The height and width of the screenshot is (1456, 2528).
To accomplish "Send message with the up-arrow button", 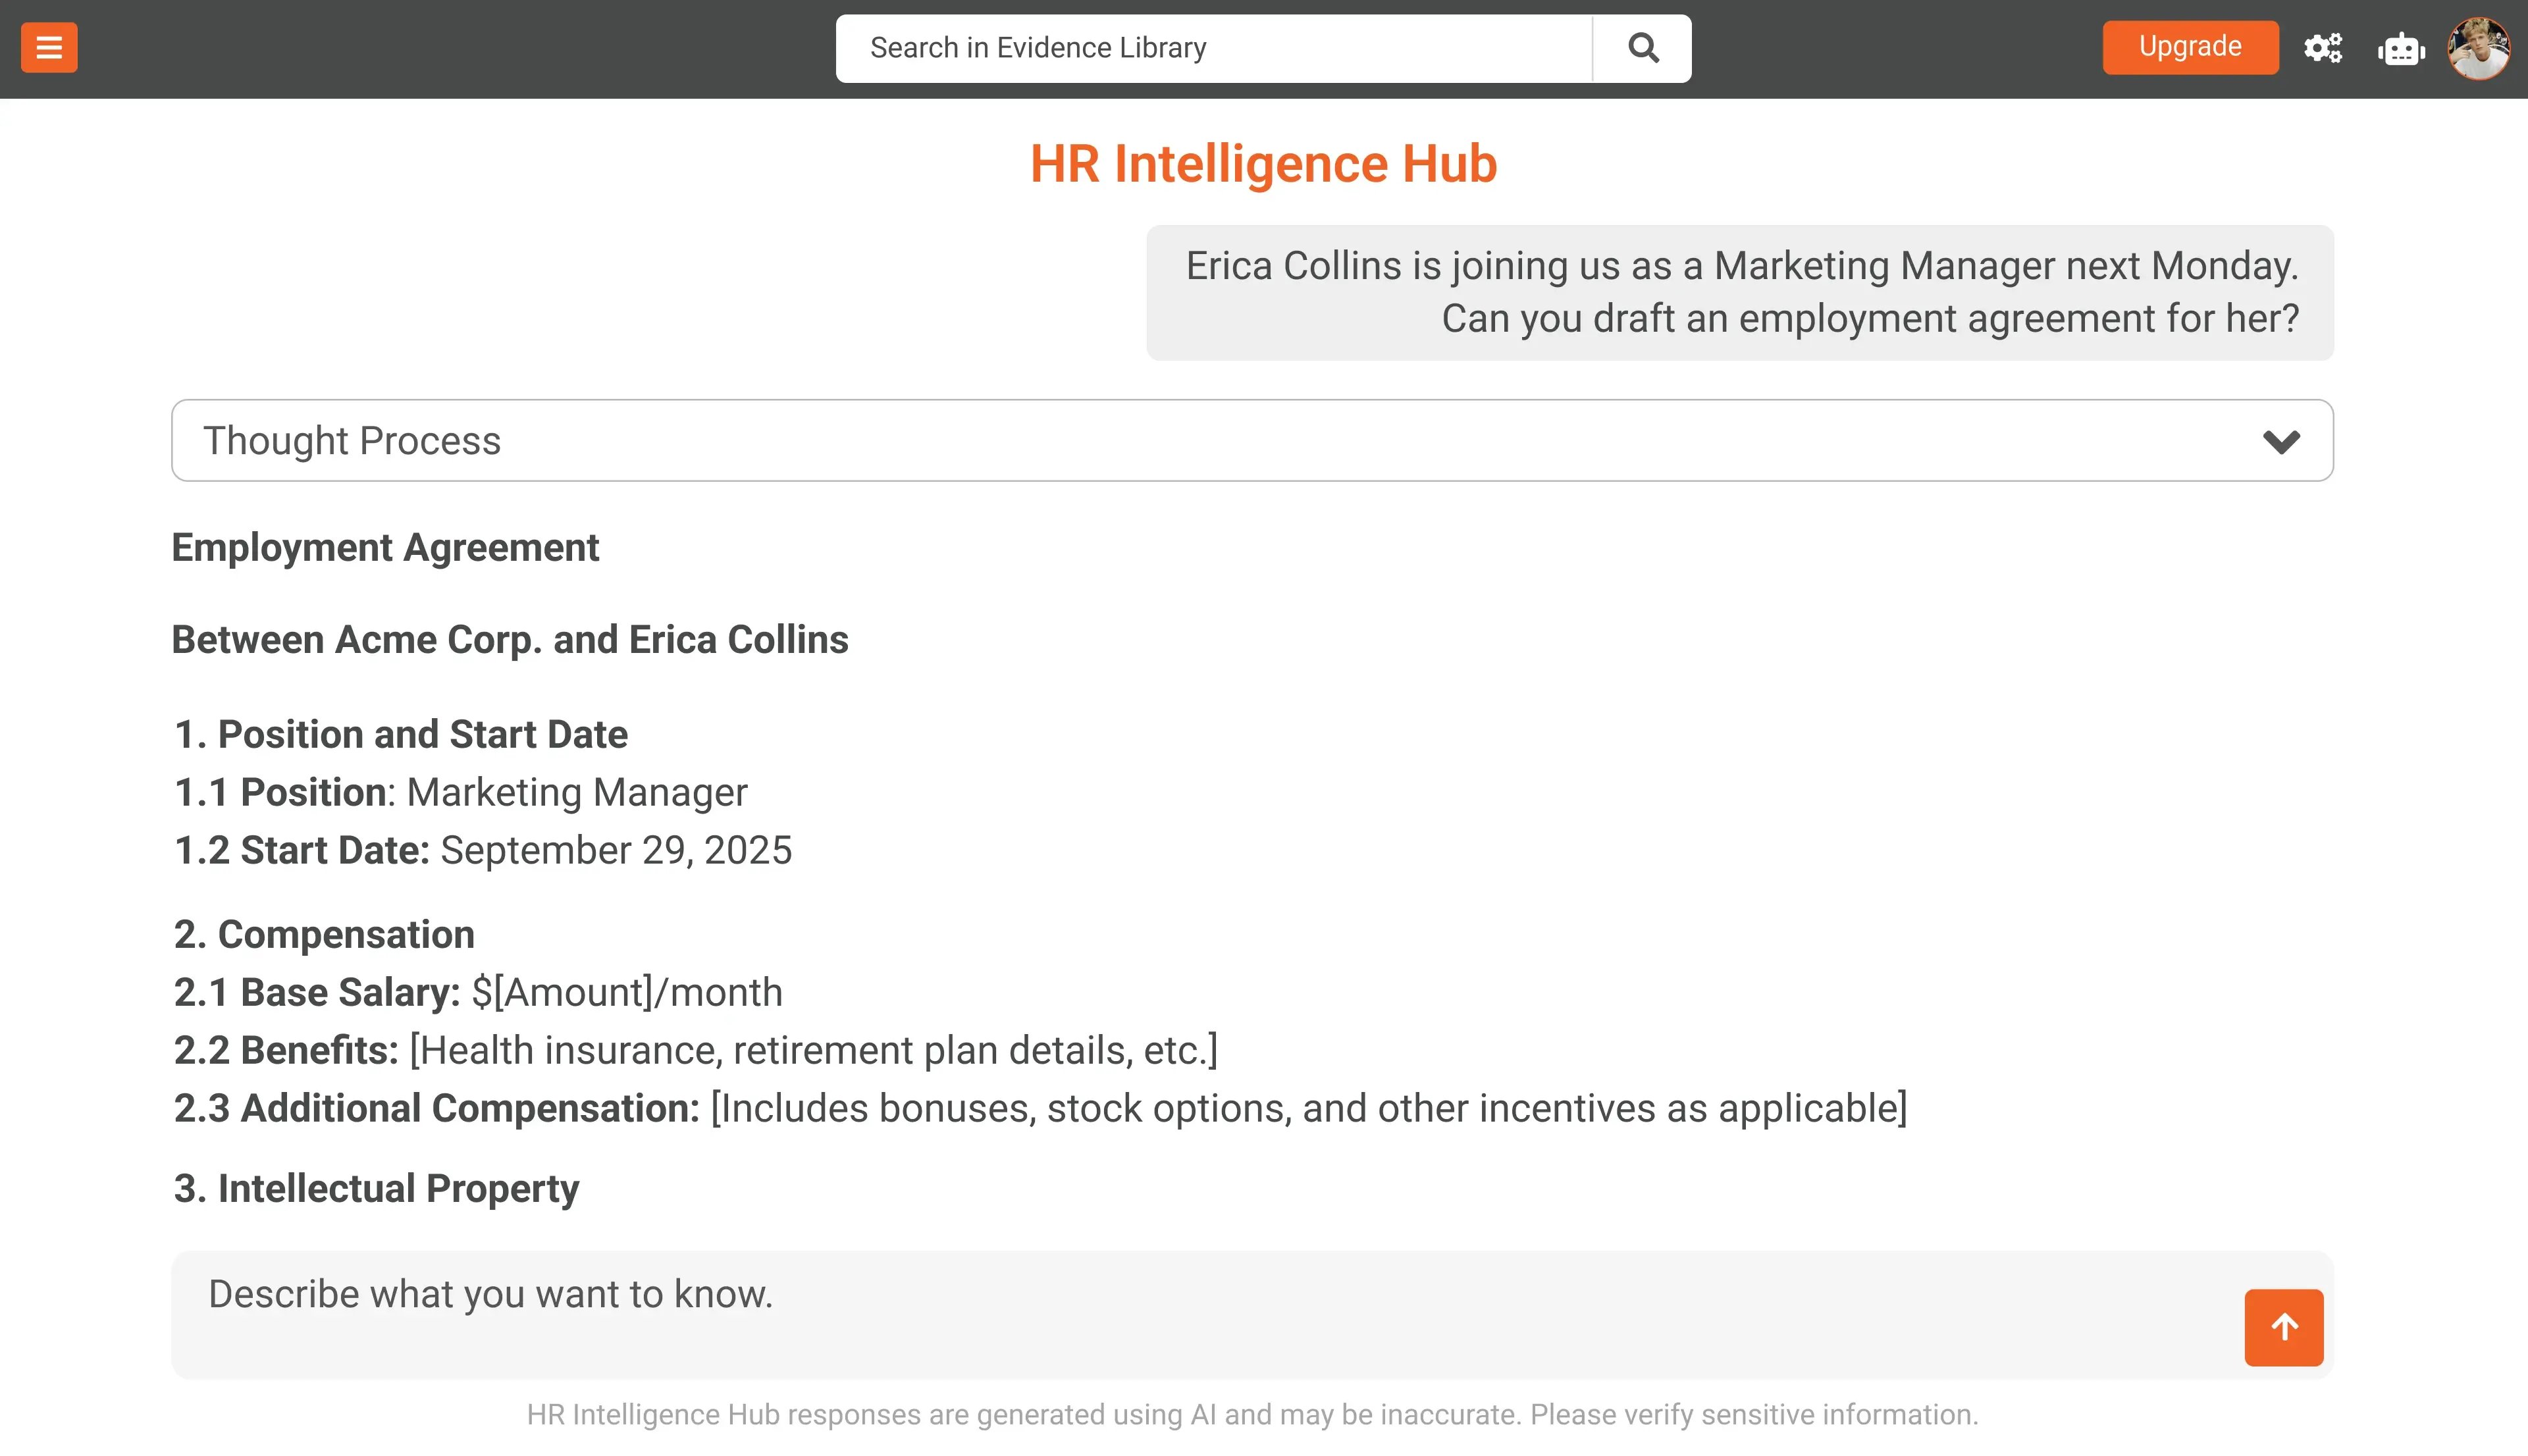I will [2283, 1327].
